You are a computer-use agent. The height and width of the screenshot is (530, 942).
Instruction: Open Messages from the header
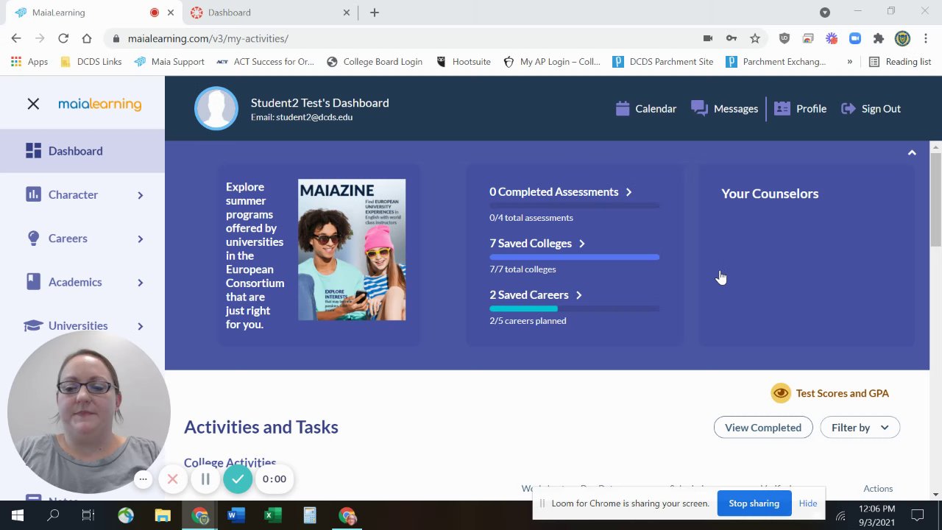tap(724, 109)
